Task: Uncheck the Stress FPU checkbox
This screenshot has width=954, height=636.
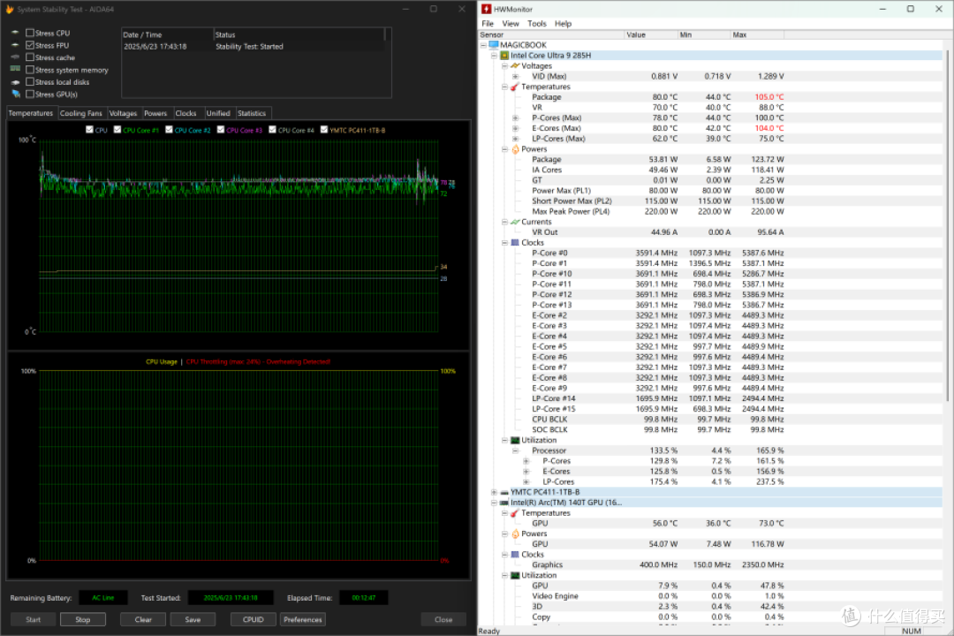Action: tap(30, 45)
